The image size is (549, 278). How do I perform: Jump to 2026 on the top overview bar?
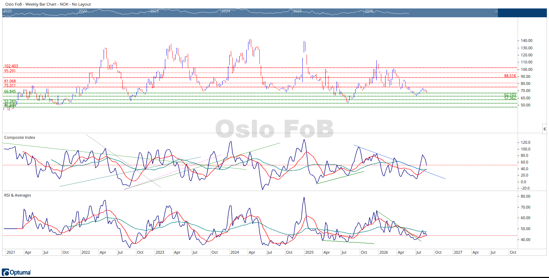pyautogui.click(x=369, y=11)
